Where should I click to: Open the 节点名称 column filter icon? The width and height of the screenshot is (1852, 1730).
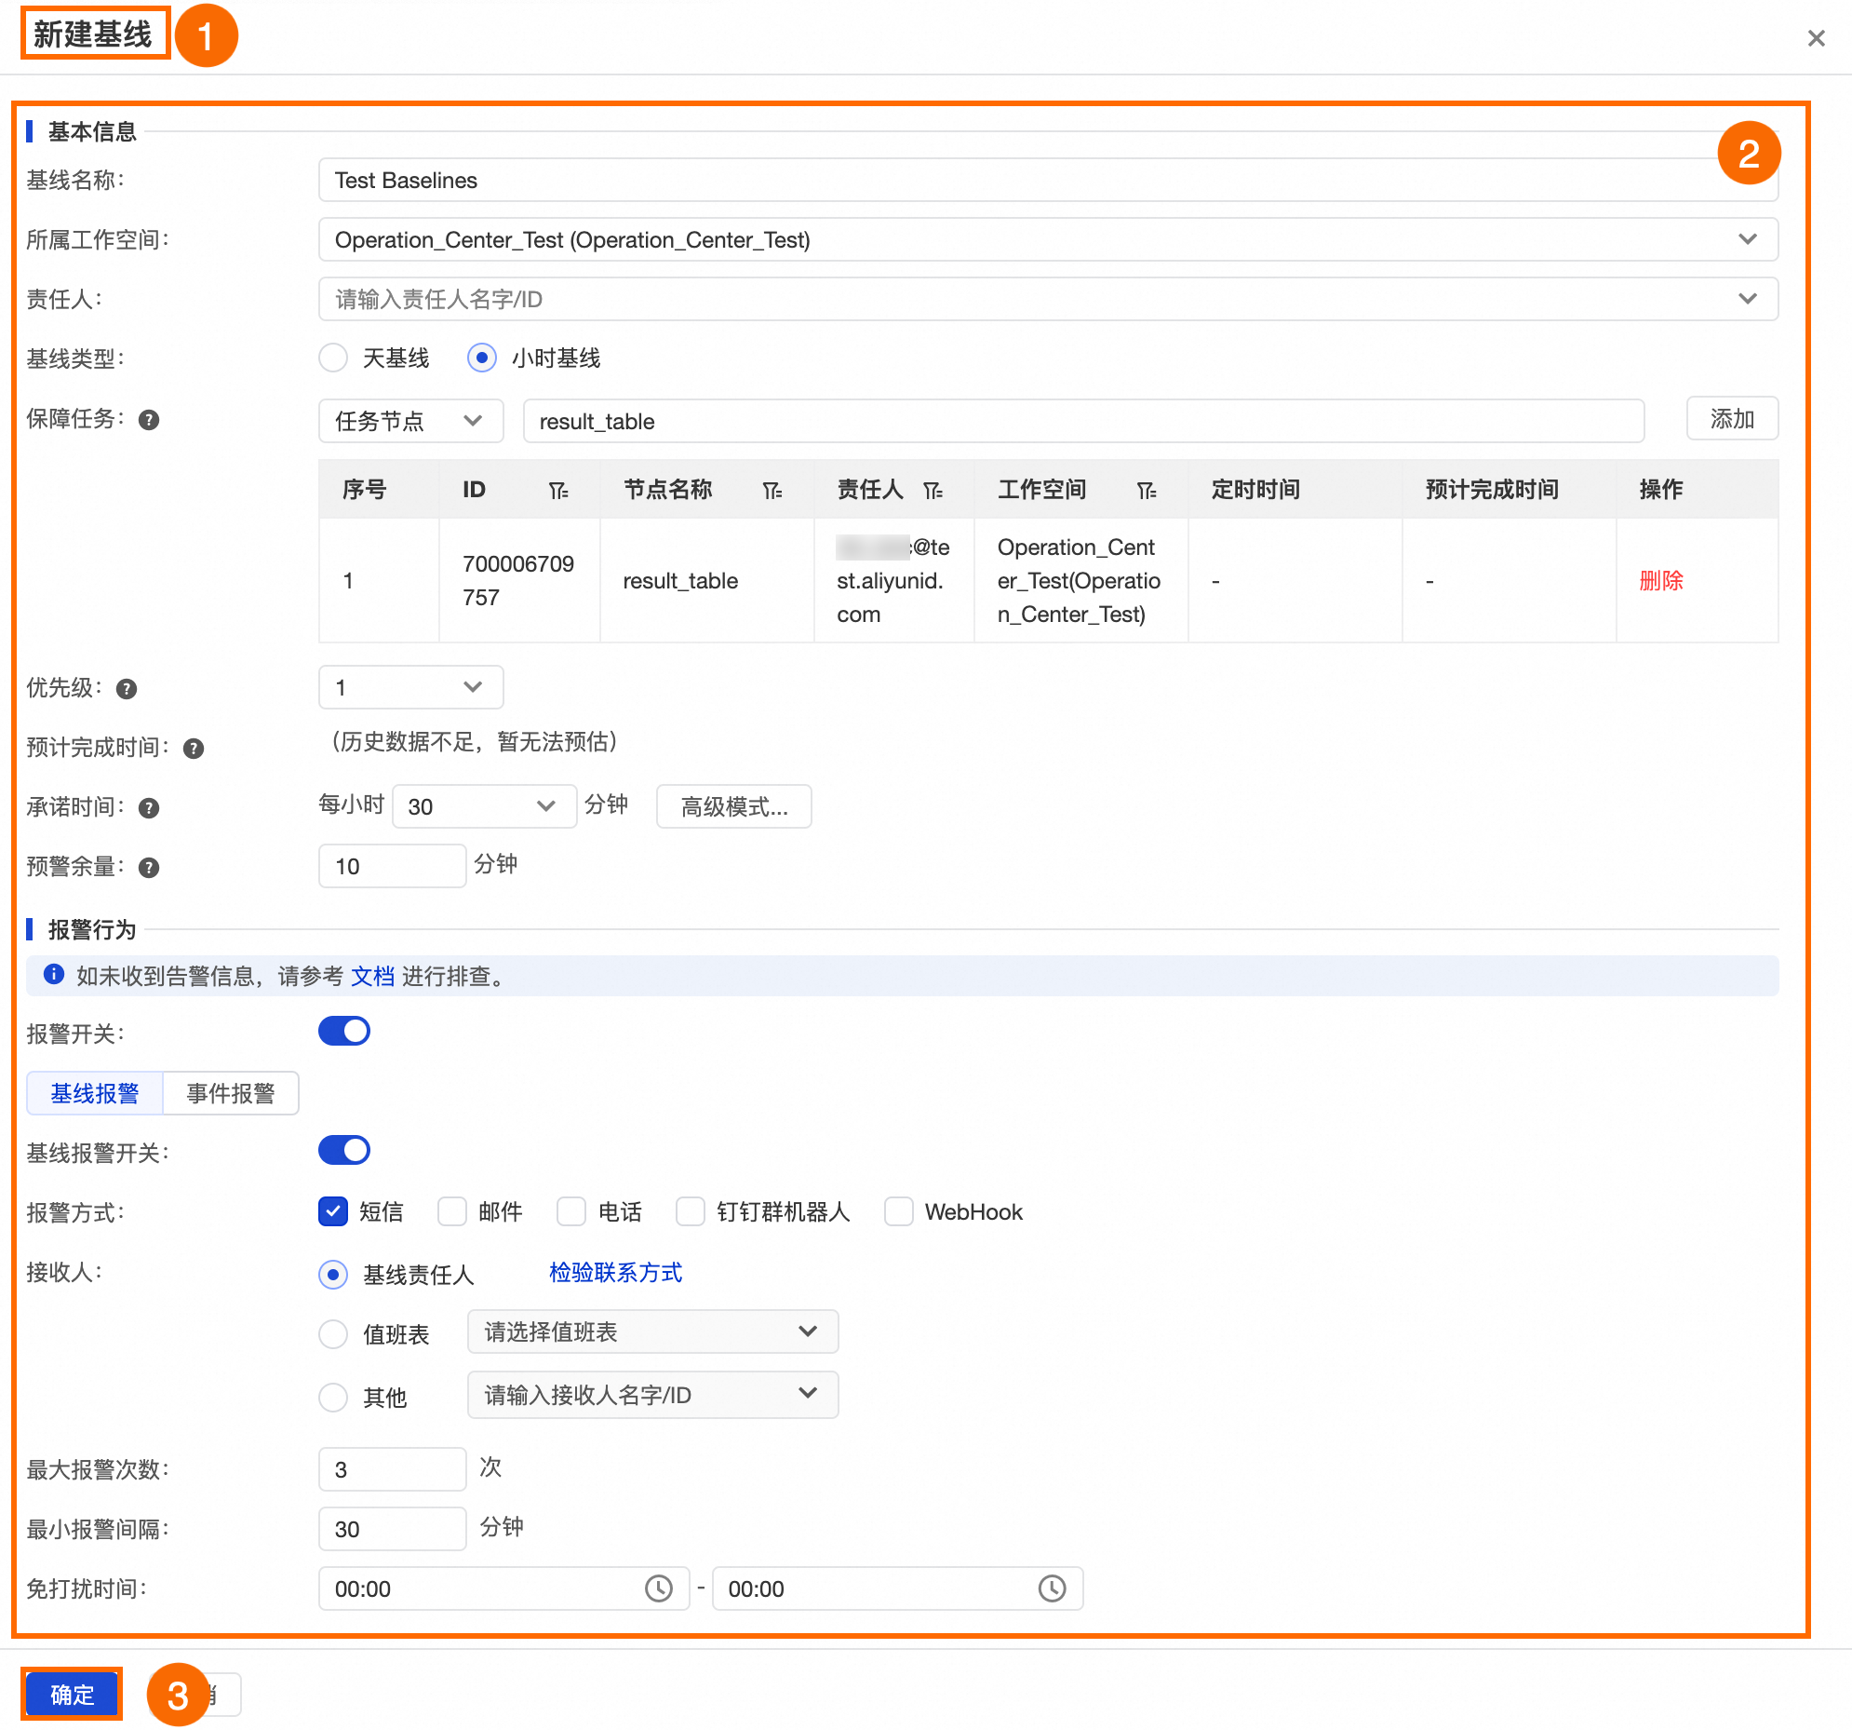click(x=772, y=491)
